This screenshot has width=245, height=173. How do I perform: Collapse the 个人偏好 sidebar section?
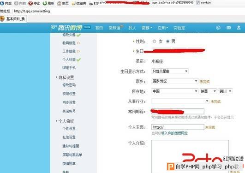pos(65,121)
